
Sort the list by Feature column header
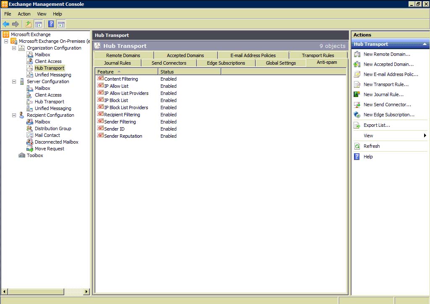click(126, 72)
